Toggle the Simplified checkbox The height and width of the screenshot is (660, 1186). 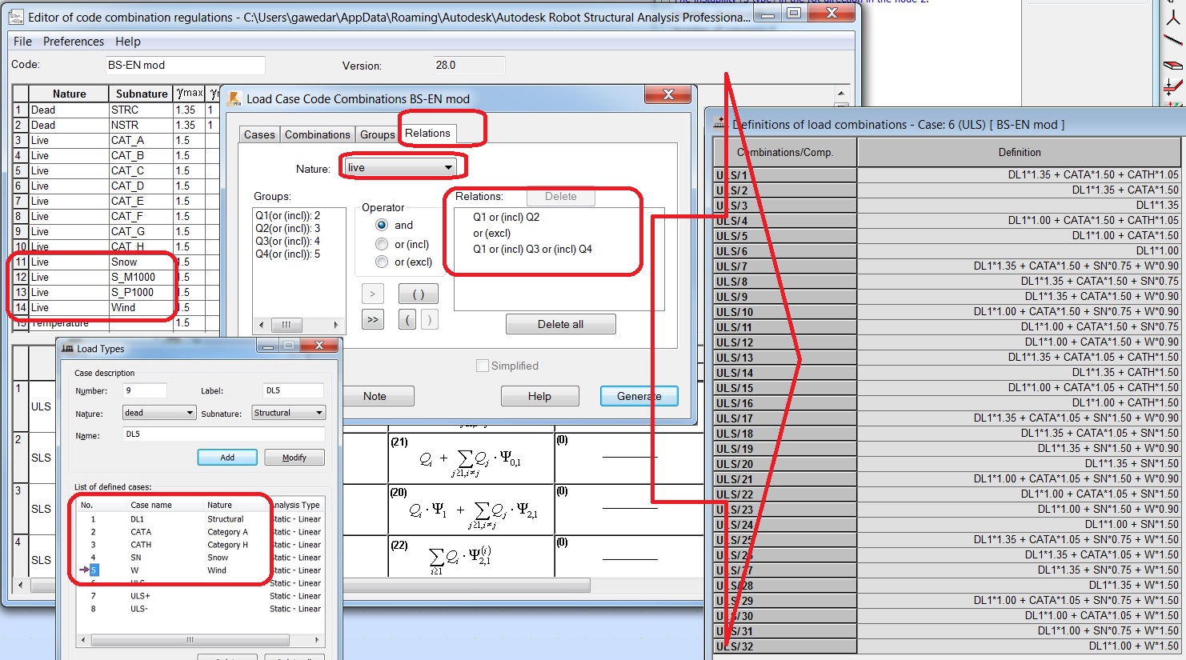[x=483, y=366]
